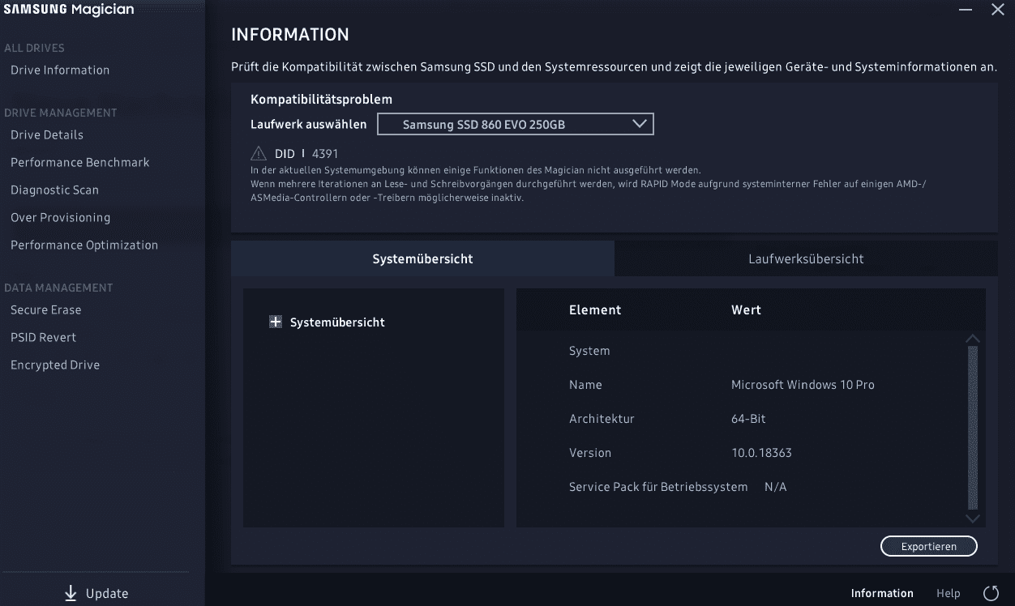
Task: Expand the Systemübersicht tree node plus icon
Action: click(x=275, y=322)
